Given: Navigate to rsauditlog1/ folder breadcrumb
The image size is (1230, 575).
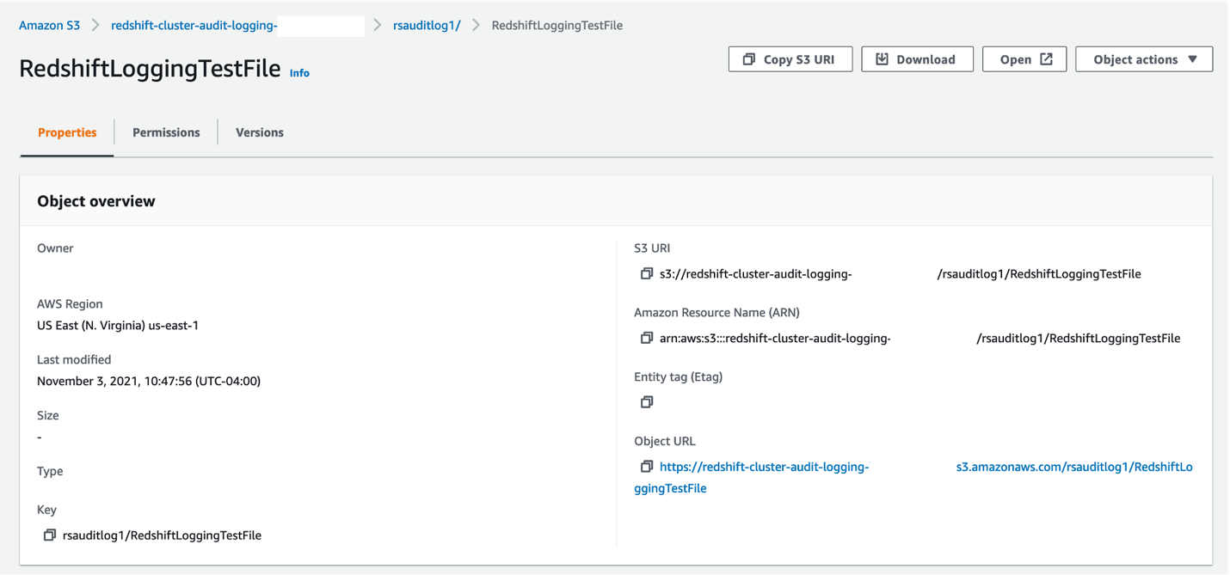Looking at the screenshot, I should click(x=427, y=26).
